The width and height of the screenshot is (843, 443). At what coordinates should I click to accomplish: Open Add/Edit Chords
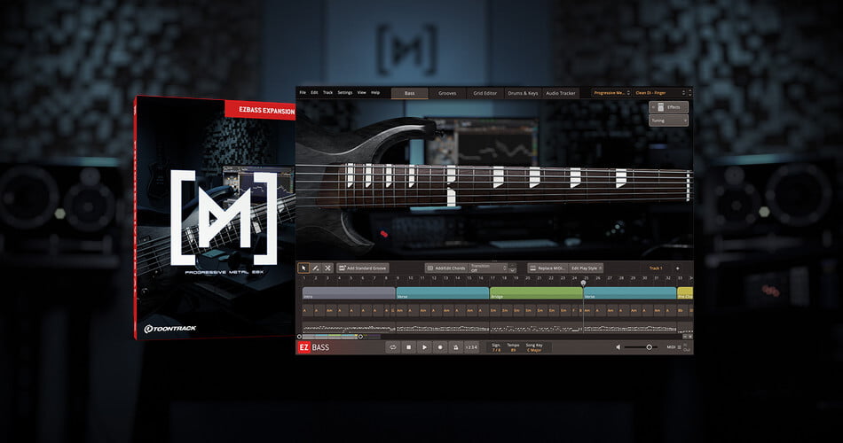click(x=446, y=268)
